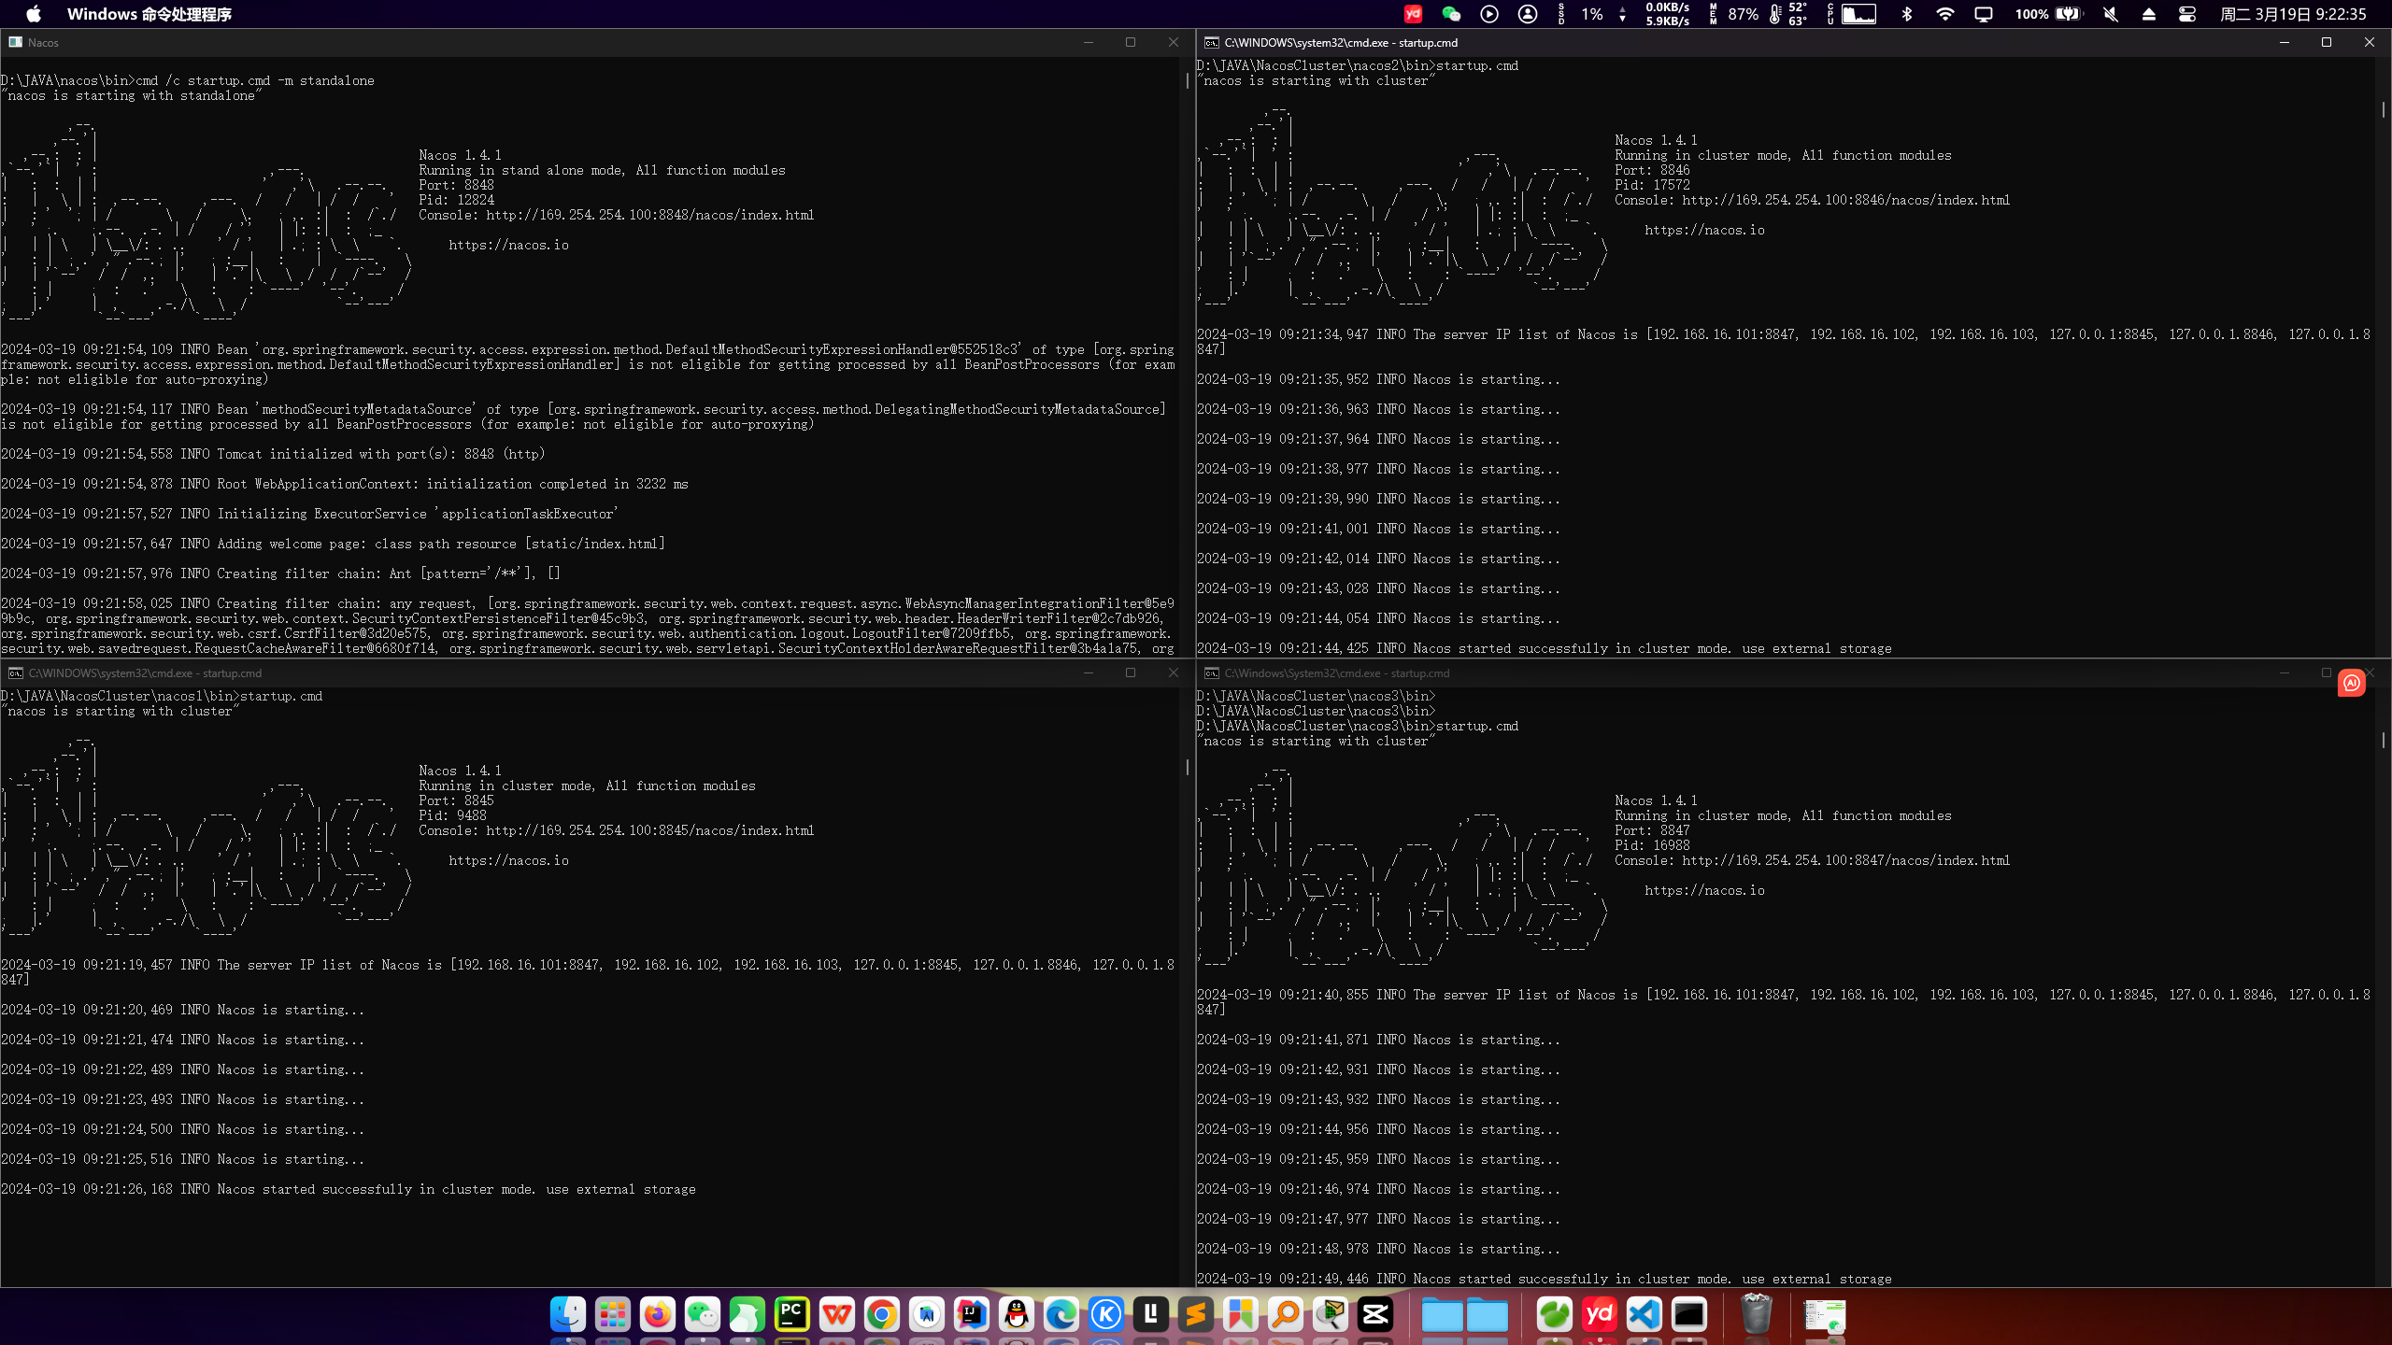Open IntelliJ IDEA from the dock

coord(972,1314)
